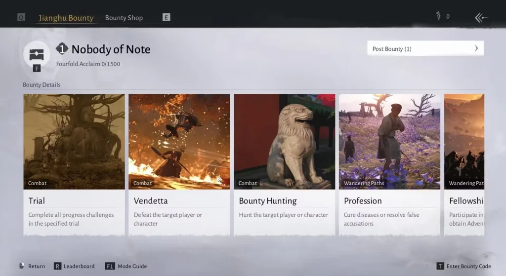
Task: Expand Post Bounty chevron arrow
Action: 476,48
